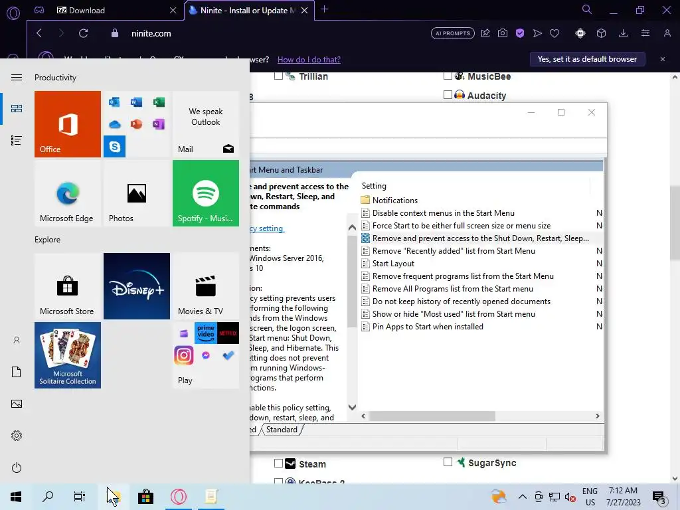Click the AI PROMPTS button
Screen dimensions: 680x510
point(453,33)
